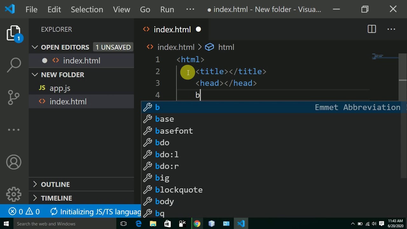The width and height of the screenshot is (407, 229).
Task: Collapse the Open Editors section
Action: (x=35, y=47)
